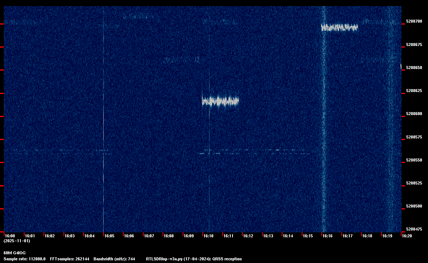
Task: Click the 16:05 time axis label
Action: pos(109,236)
